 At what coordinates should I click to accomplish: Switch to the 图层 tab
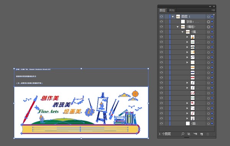pos(163,10)
